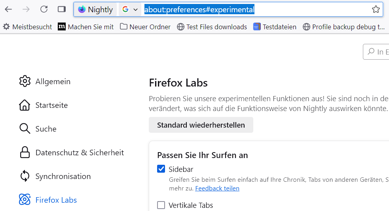The height and width of the screenshot is (211, 389).
Task: Open the Meistbesucht bookmarks menu
Action: pos(27,27)
